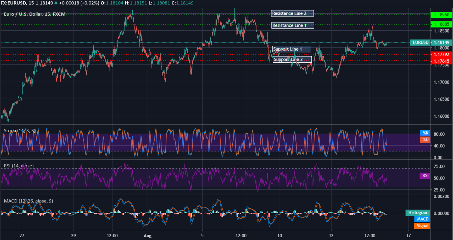Screen dimensions: 453x240
Task: Click the 80.00 stochastic axis value
Action: tap(439, 134)
